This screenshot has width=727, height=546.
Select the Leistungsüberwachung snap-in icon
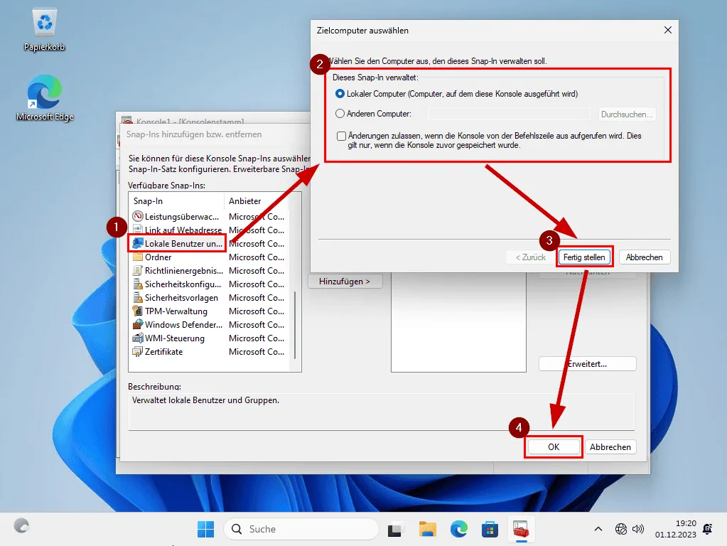point(138,217)
